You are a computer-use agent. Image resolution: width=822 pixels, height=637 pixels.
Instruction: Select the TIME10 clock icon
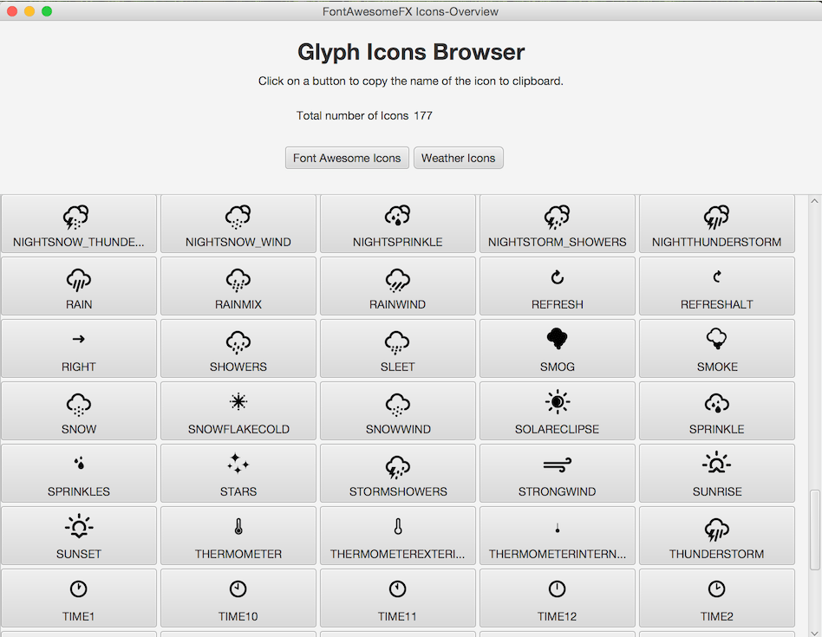click(x=238, y=588)
